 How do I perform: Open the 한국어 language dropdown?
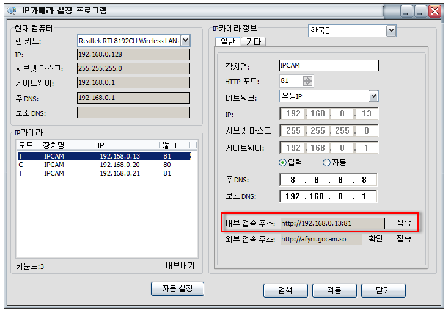[x=391, y=30]
